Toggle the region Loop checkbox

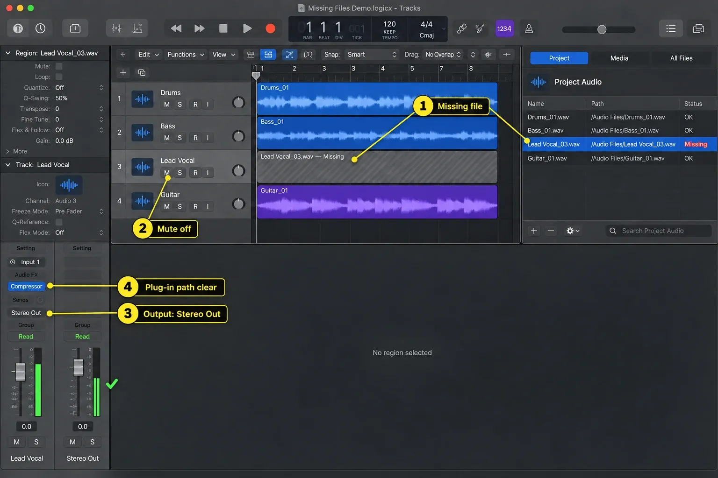pos(59,77)
